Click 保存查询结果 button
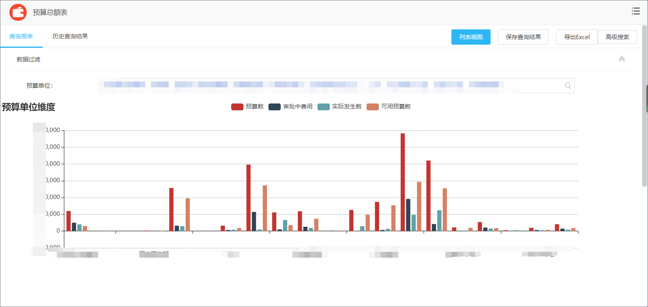648x307 pixels. tap(523, 37)
